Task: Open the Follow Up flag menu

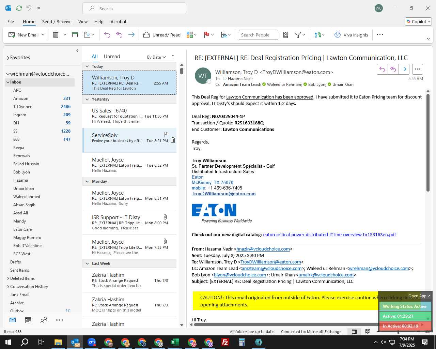Action: click(208, 35)
